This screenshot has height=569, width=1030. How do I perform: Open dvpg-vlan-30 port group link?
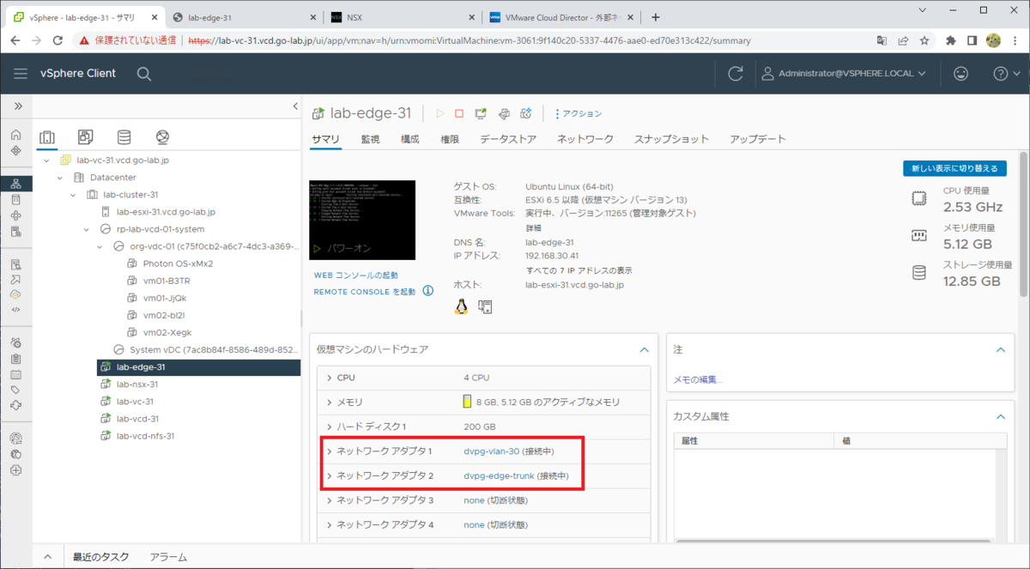coord(491,451)
